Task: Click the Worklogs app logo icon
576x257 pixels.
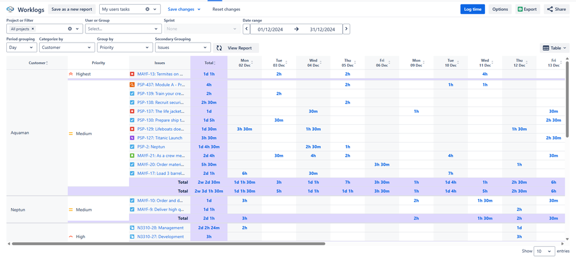Action: pyautogui.click(x=10, y=9)
